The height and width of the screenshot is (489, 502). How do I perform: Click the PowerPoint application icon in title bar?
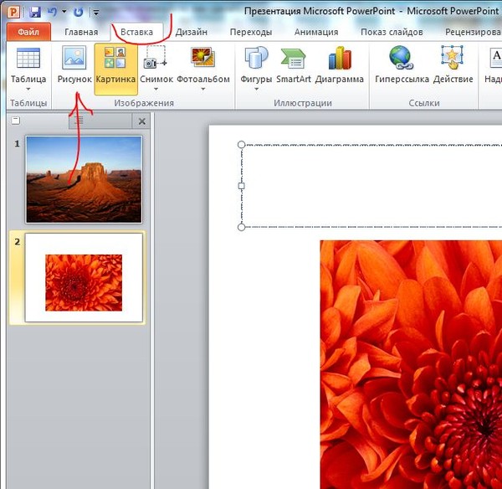coord(13,12)
